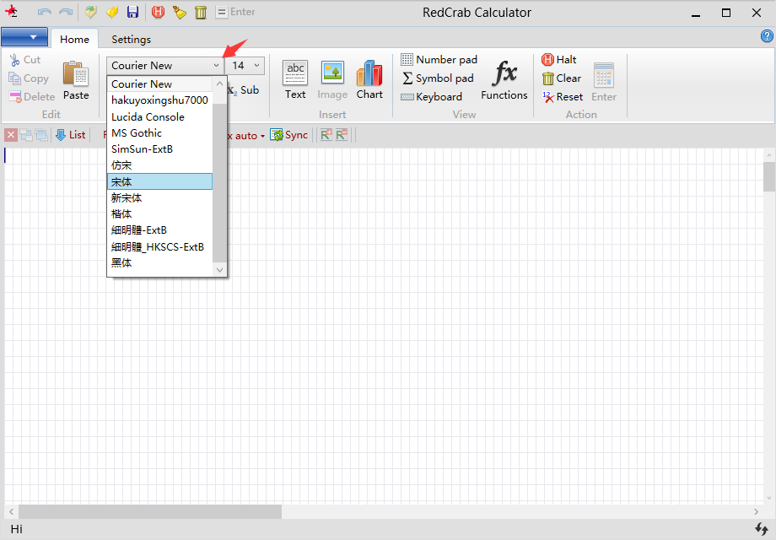
Task: Click the Reset action button
Action: [563, 97]
